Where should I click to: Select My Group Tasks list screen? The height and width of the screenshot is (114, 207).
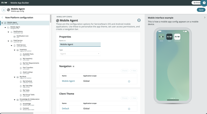click(x=28, y=95)
